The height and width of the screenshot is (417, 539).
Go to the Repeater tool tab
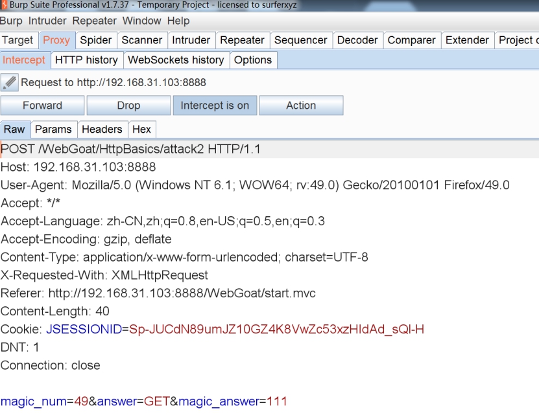pos(242,40)
